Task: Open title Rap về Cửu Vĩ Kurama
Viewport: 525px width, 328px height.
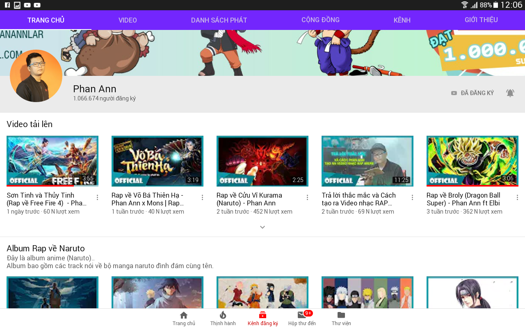Action: click(249, 199)
